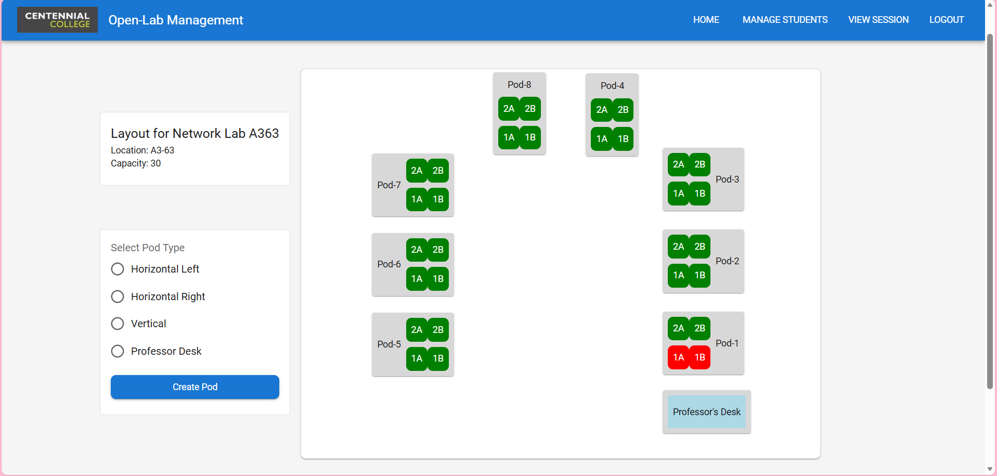
Task: Select seat 2B in Pod-3
Action: pos(700,164)
